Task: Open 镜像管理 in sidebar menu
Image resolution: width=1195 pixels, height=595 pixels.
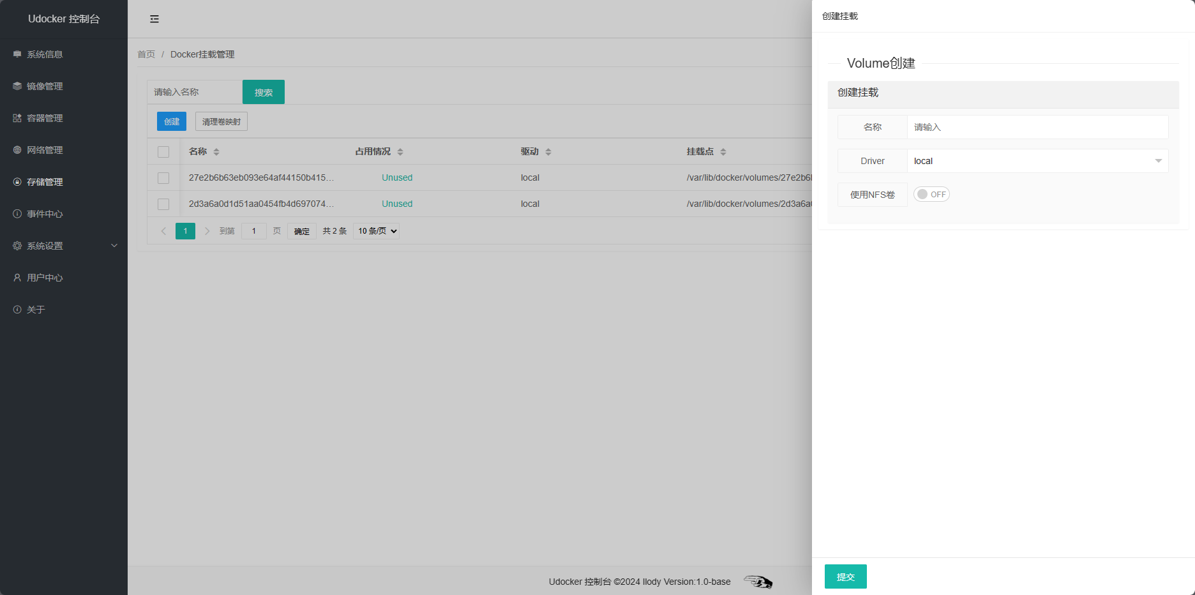Action: (x=45, y=86)
